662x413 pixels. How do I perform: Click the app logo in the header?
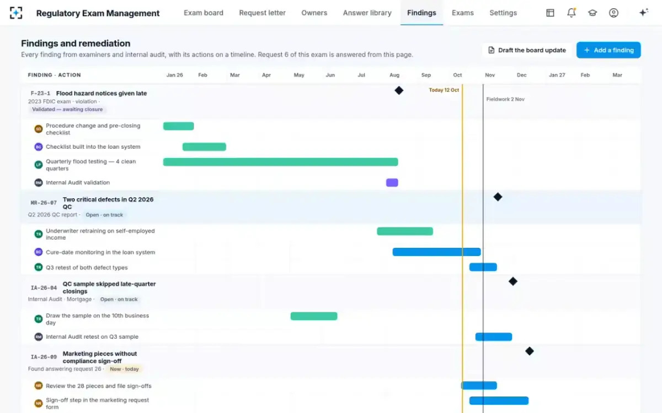(17, 13)
